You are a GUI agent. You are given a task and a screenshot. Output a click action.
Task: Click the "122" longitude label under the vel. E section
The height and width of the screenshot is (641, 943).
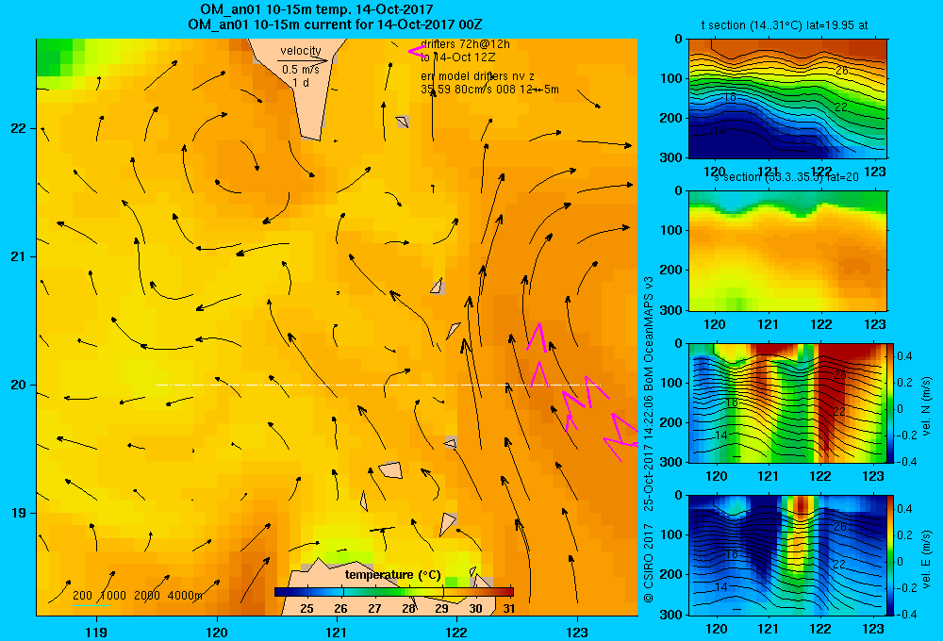[820, 629]
